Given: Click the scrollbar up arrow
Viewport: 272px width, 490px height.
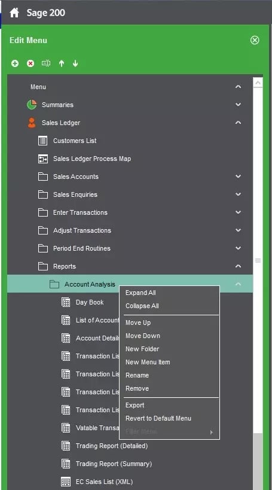Looking at the screenshot, I should coord(258,83).
